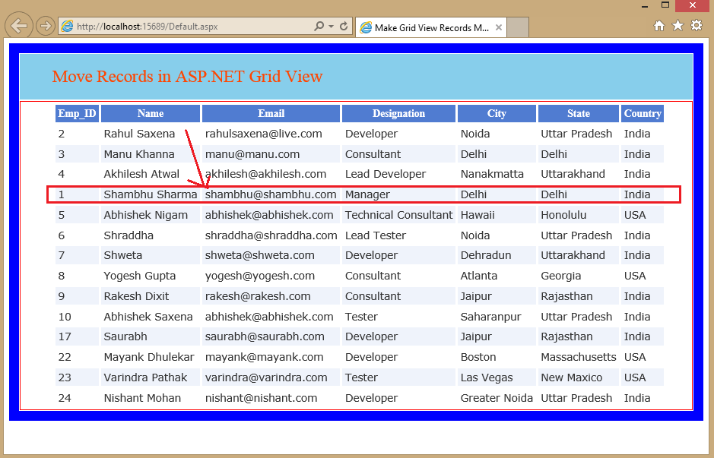Click saurabh@saurabh.com email cell
The width and height of the screenshot is (714, 458).
pos(271,336)
